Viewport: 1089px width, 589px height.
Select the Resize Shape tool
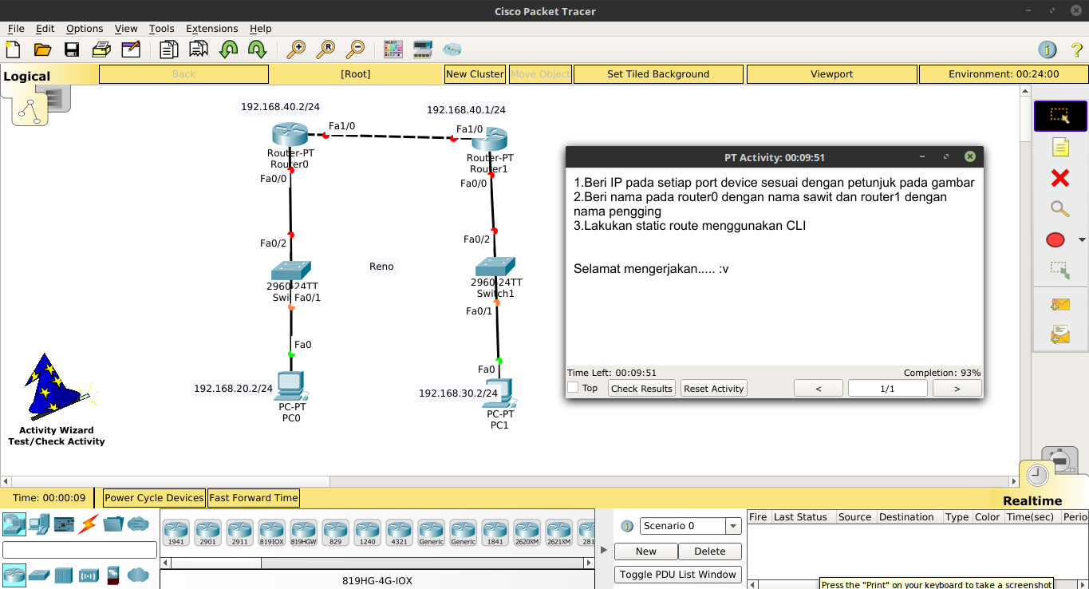pyautogui.click(x=1059, y=269)
